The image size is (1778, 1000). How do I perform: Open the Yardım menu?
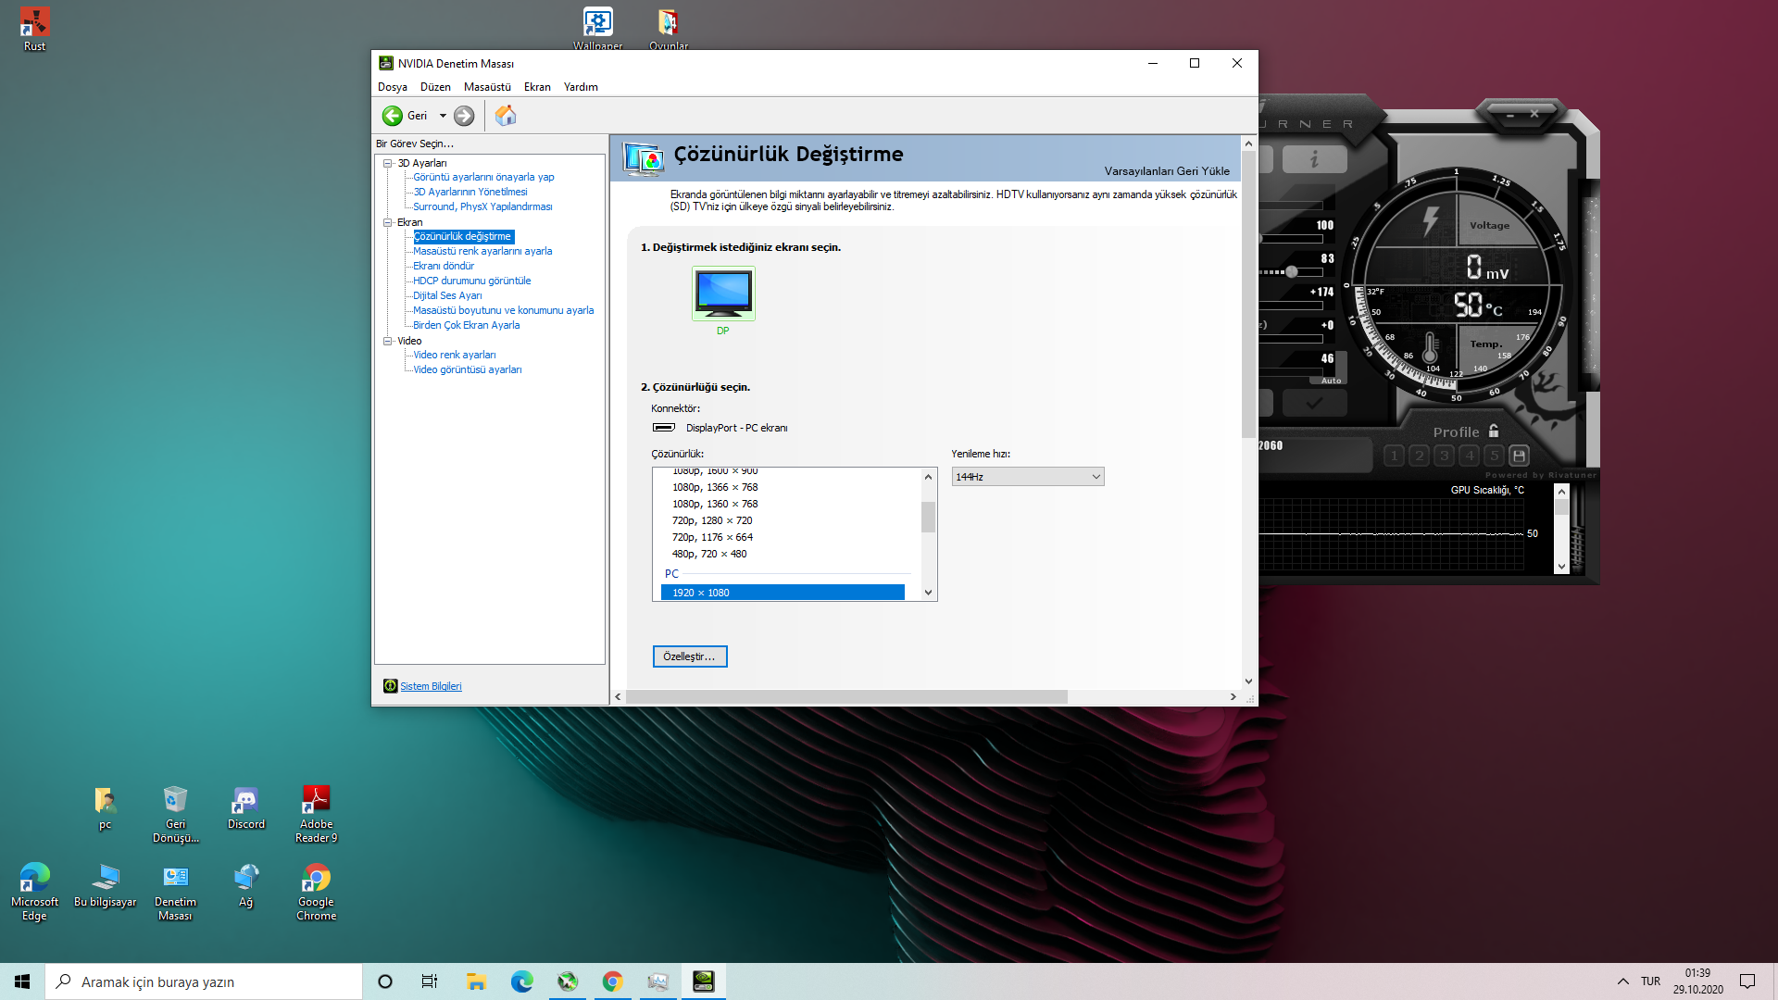pyautogui.click(x=581, y=87)
